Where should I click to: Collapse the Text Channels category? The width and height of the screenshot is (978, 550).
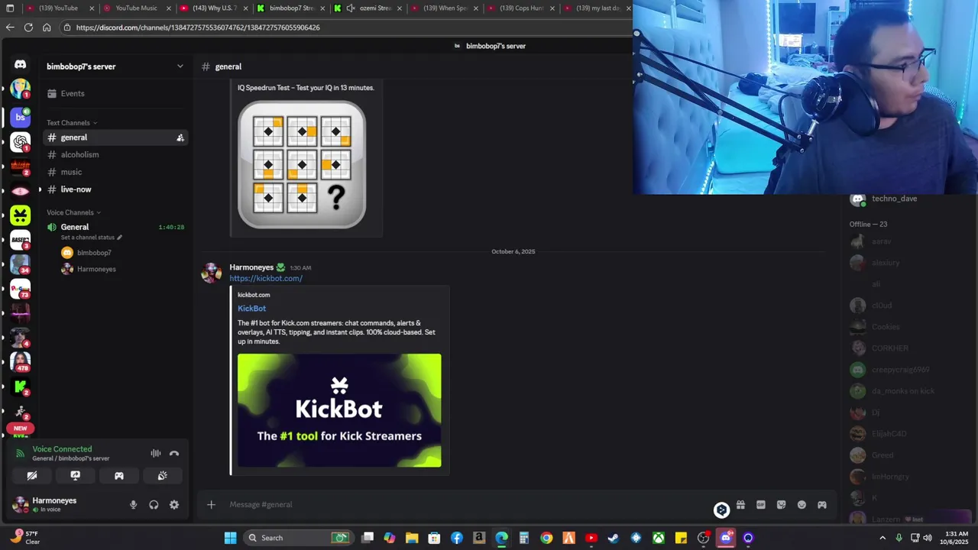(x=72, y=123)
